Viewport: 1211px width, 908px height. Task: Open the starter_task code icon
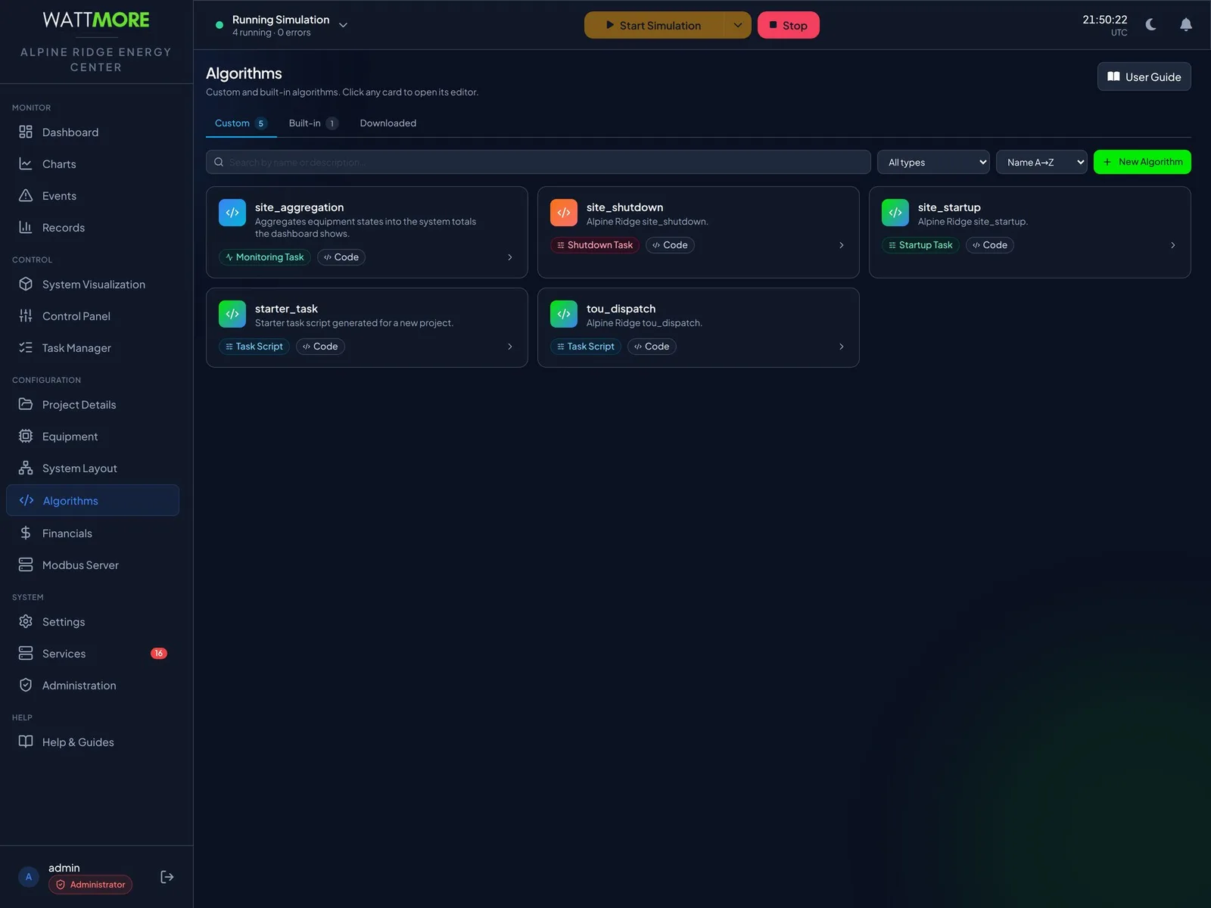[232, 314]
